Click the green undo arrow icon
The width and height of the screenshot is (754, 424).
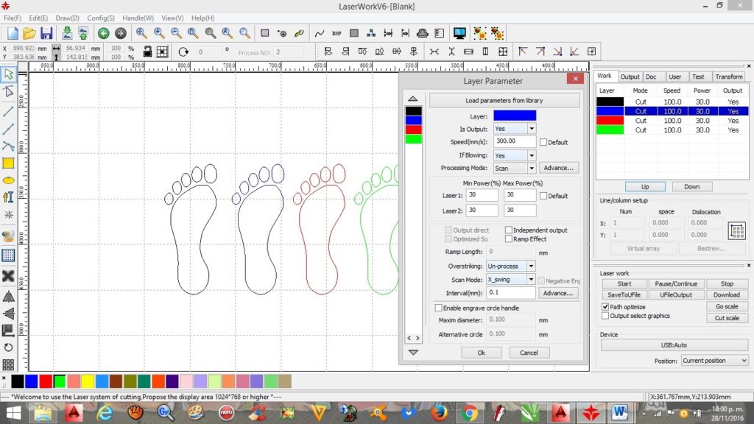(103, 33)
